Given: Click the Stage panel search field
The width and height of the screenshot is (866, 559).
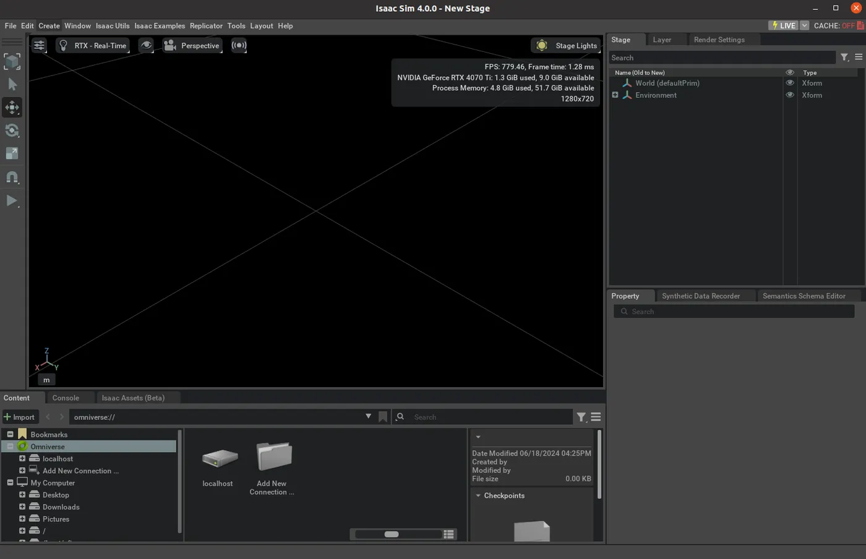Looking at the screenshot, I should coord(722,58).
